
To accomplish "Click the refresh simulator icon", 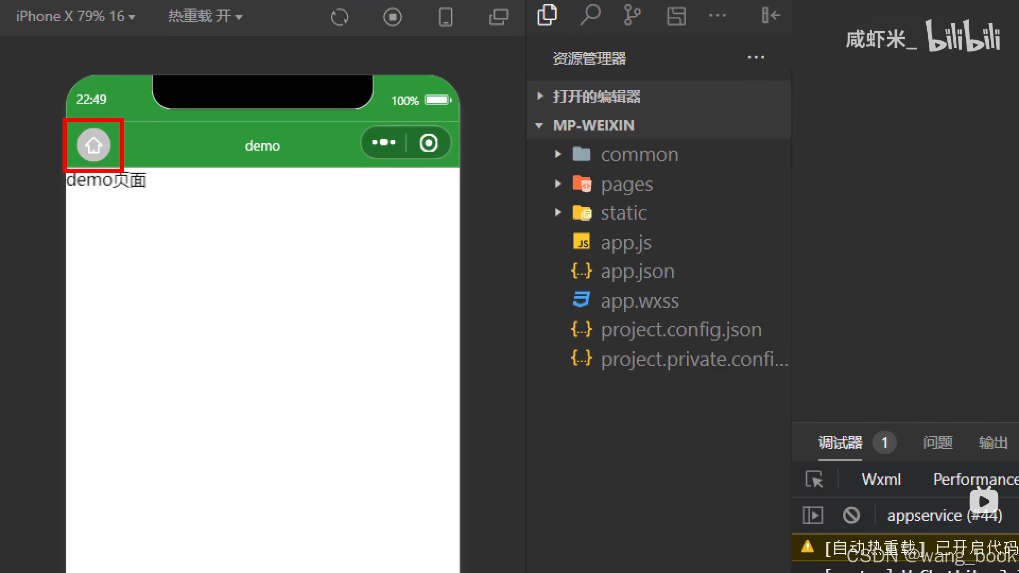I will coord(340,17).
